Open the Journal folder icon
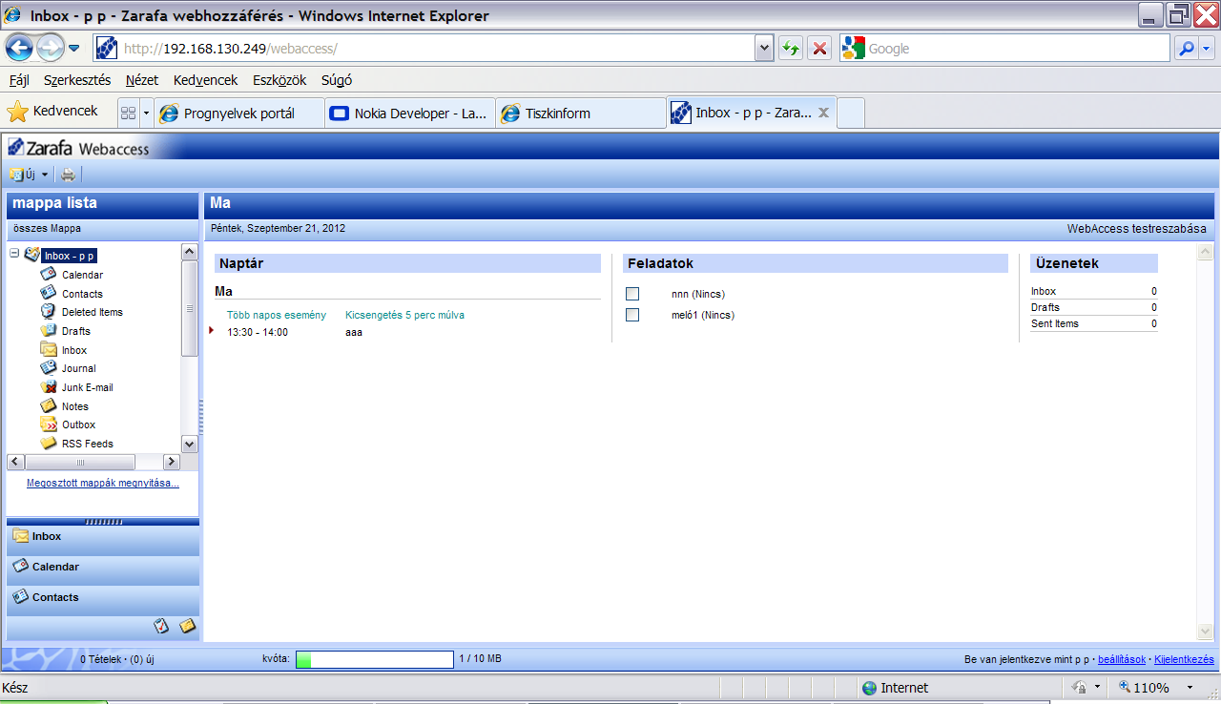The height and width of the screenshot is (704, 1221). [48, 368]
